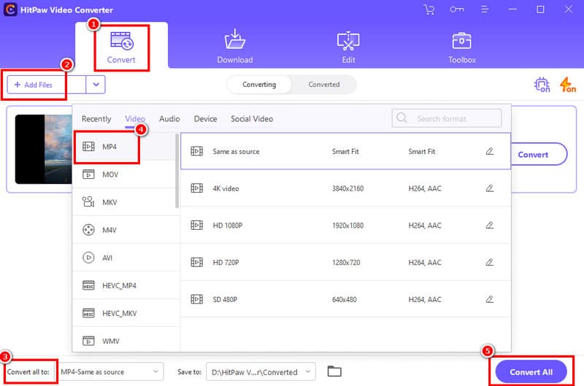Open the Save to path dropdown
The height and width of the screenshot is (386, 584).
pyautogui.click(x=261, y=372)
